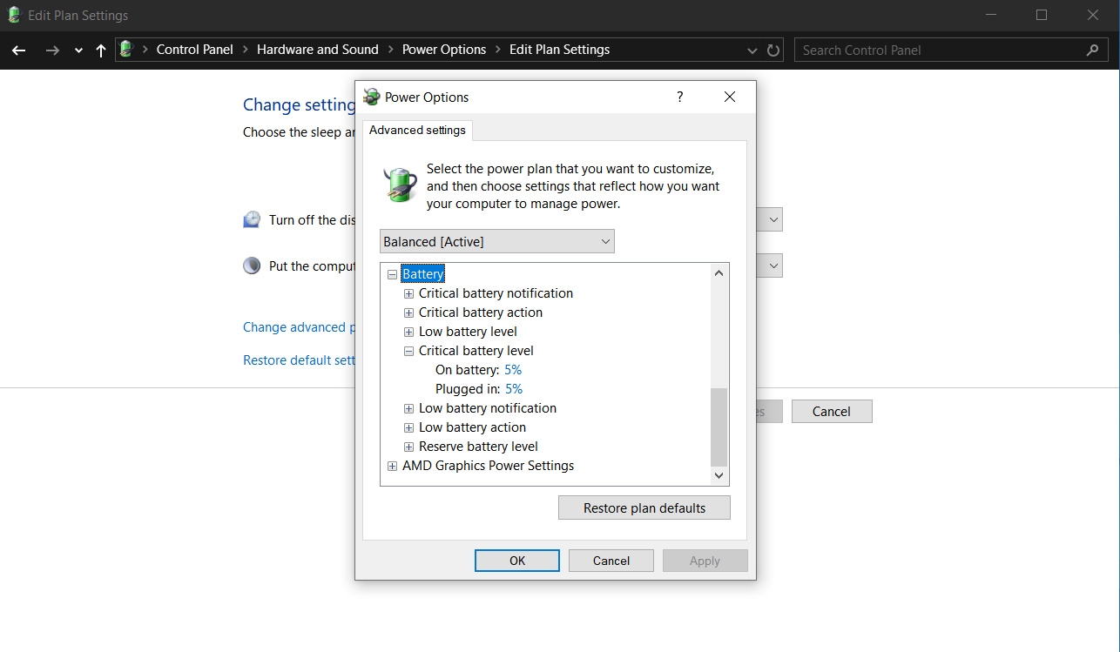Select Low battery level label

click(x=468, y=332)
